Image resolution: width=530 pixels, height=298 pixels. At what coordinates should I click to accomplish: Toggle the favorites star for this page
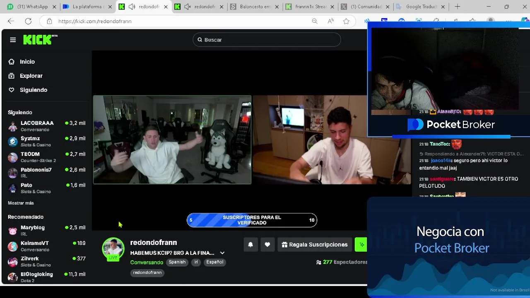point(346,21)
